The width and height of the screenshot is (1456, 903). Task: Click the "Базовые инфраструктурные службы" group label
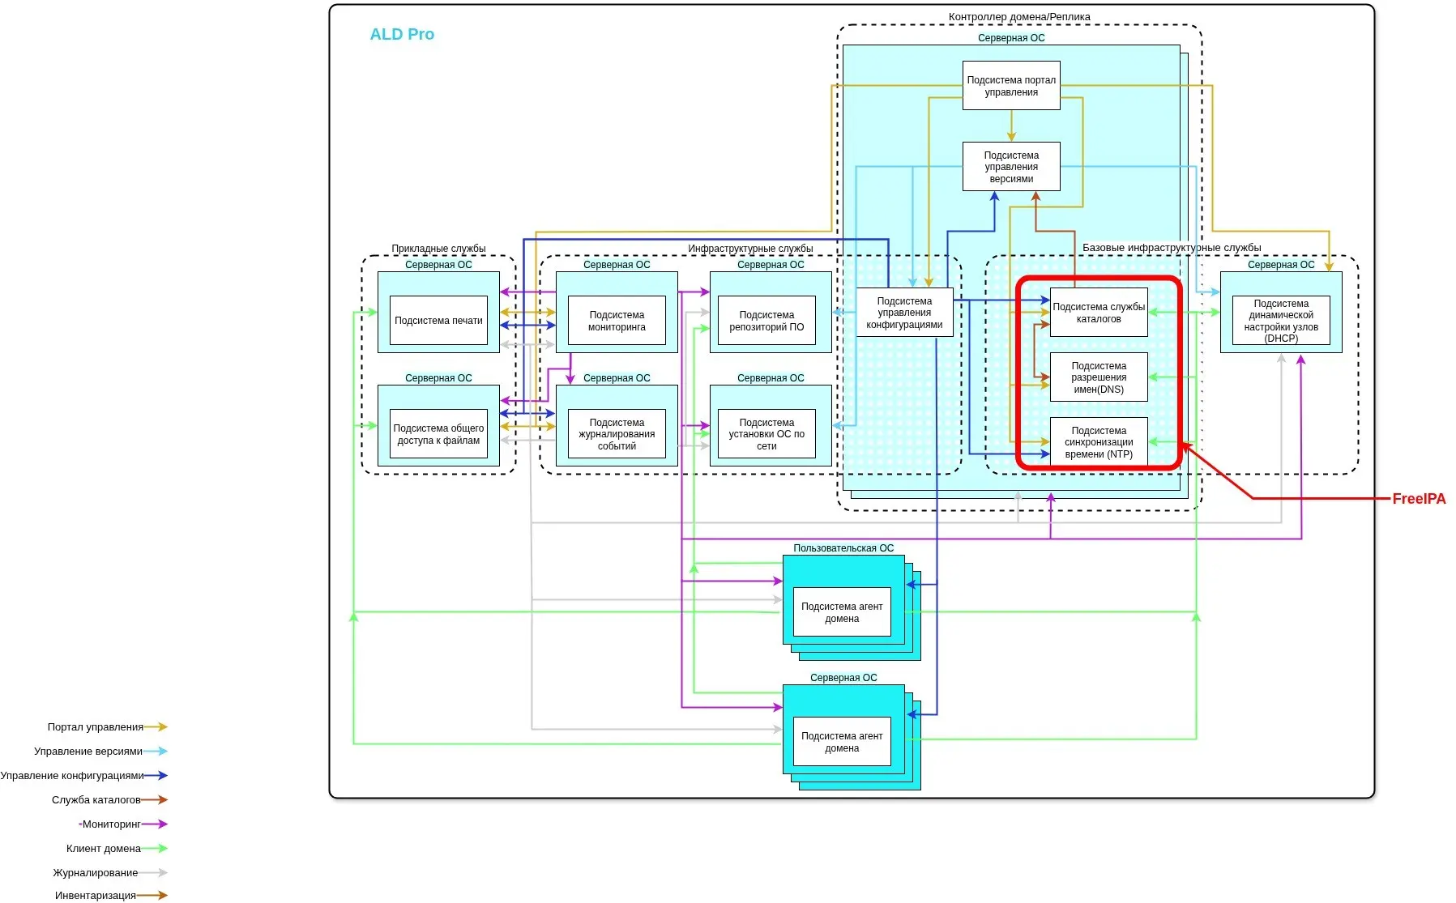1172,248
